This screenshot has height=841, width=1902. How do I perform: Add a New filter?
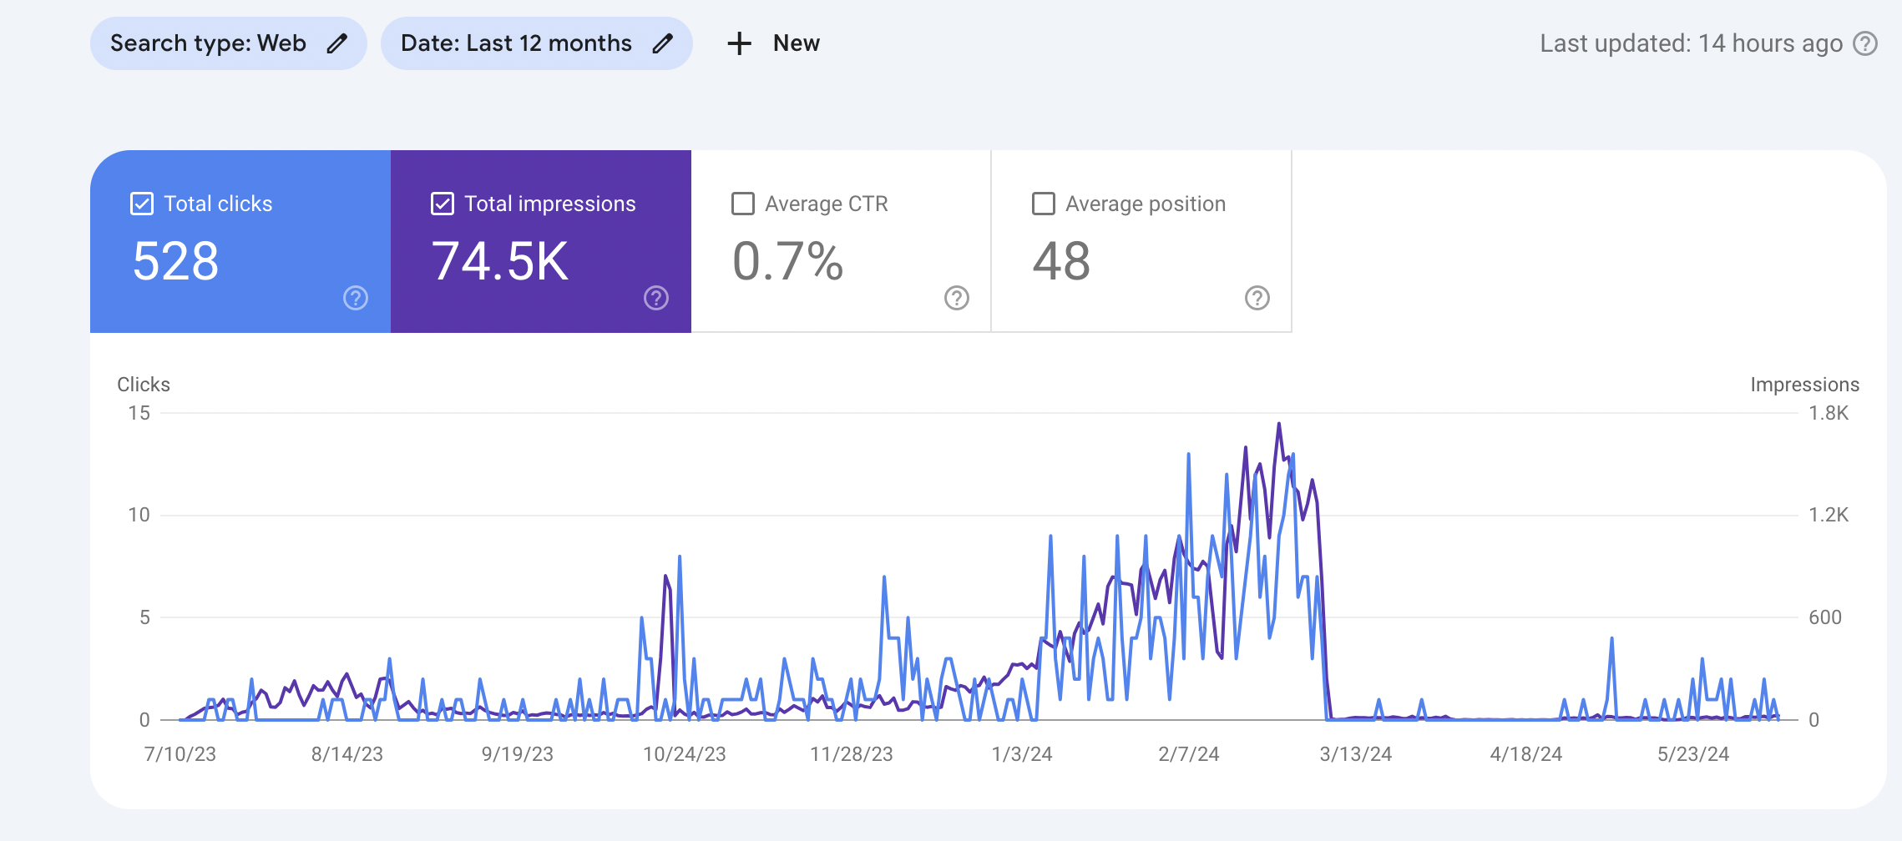[773, 43]
